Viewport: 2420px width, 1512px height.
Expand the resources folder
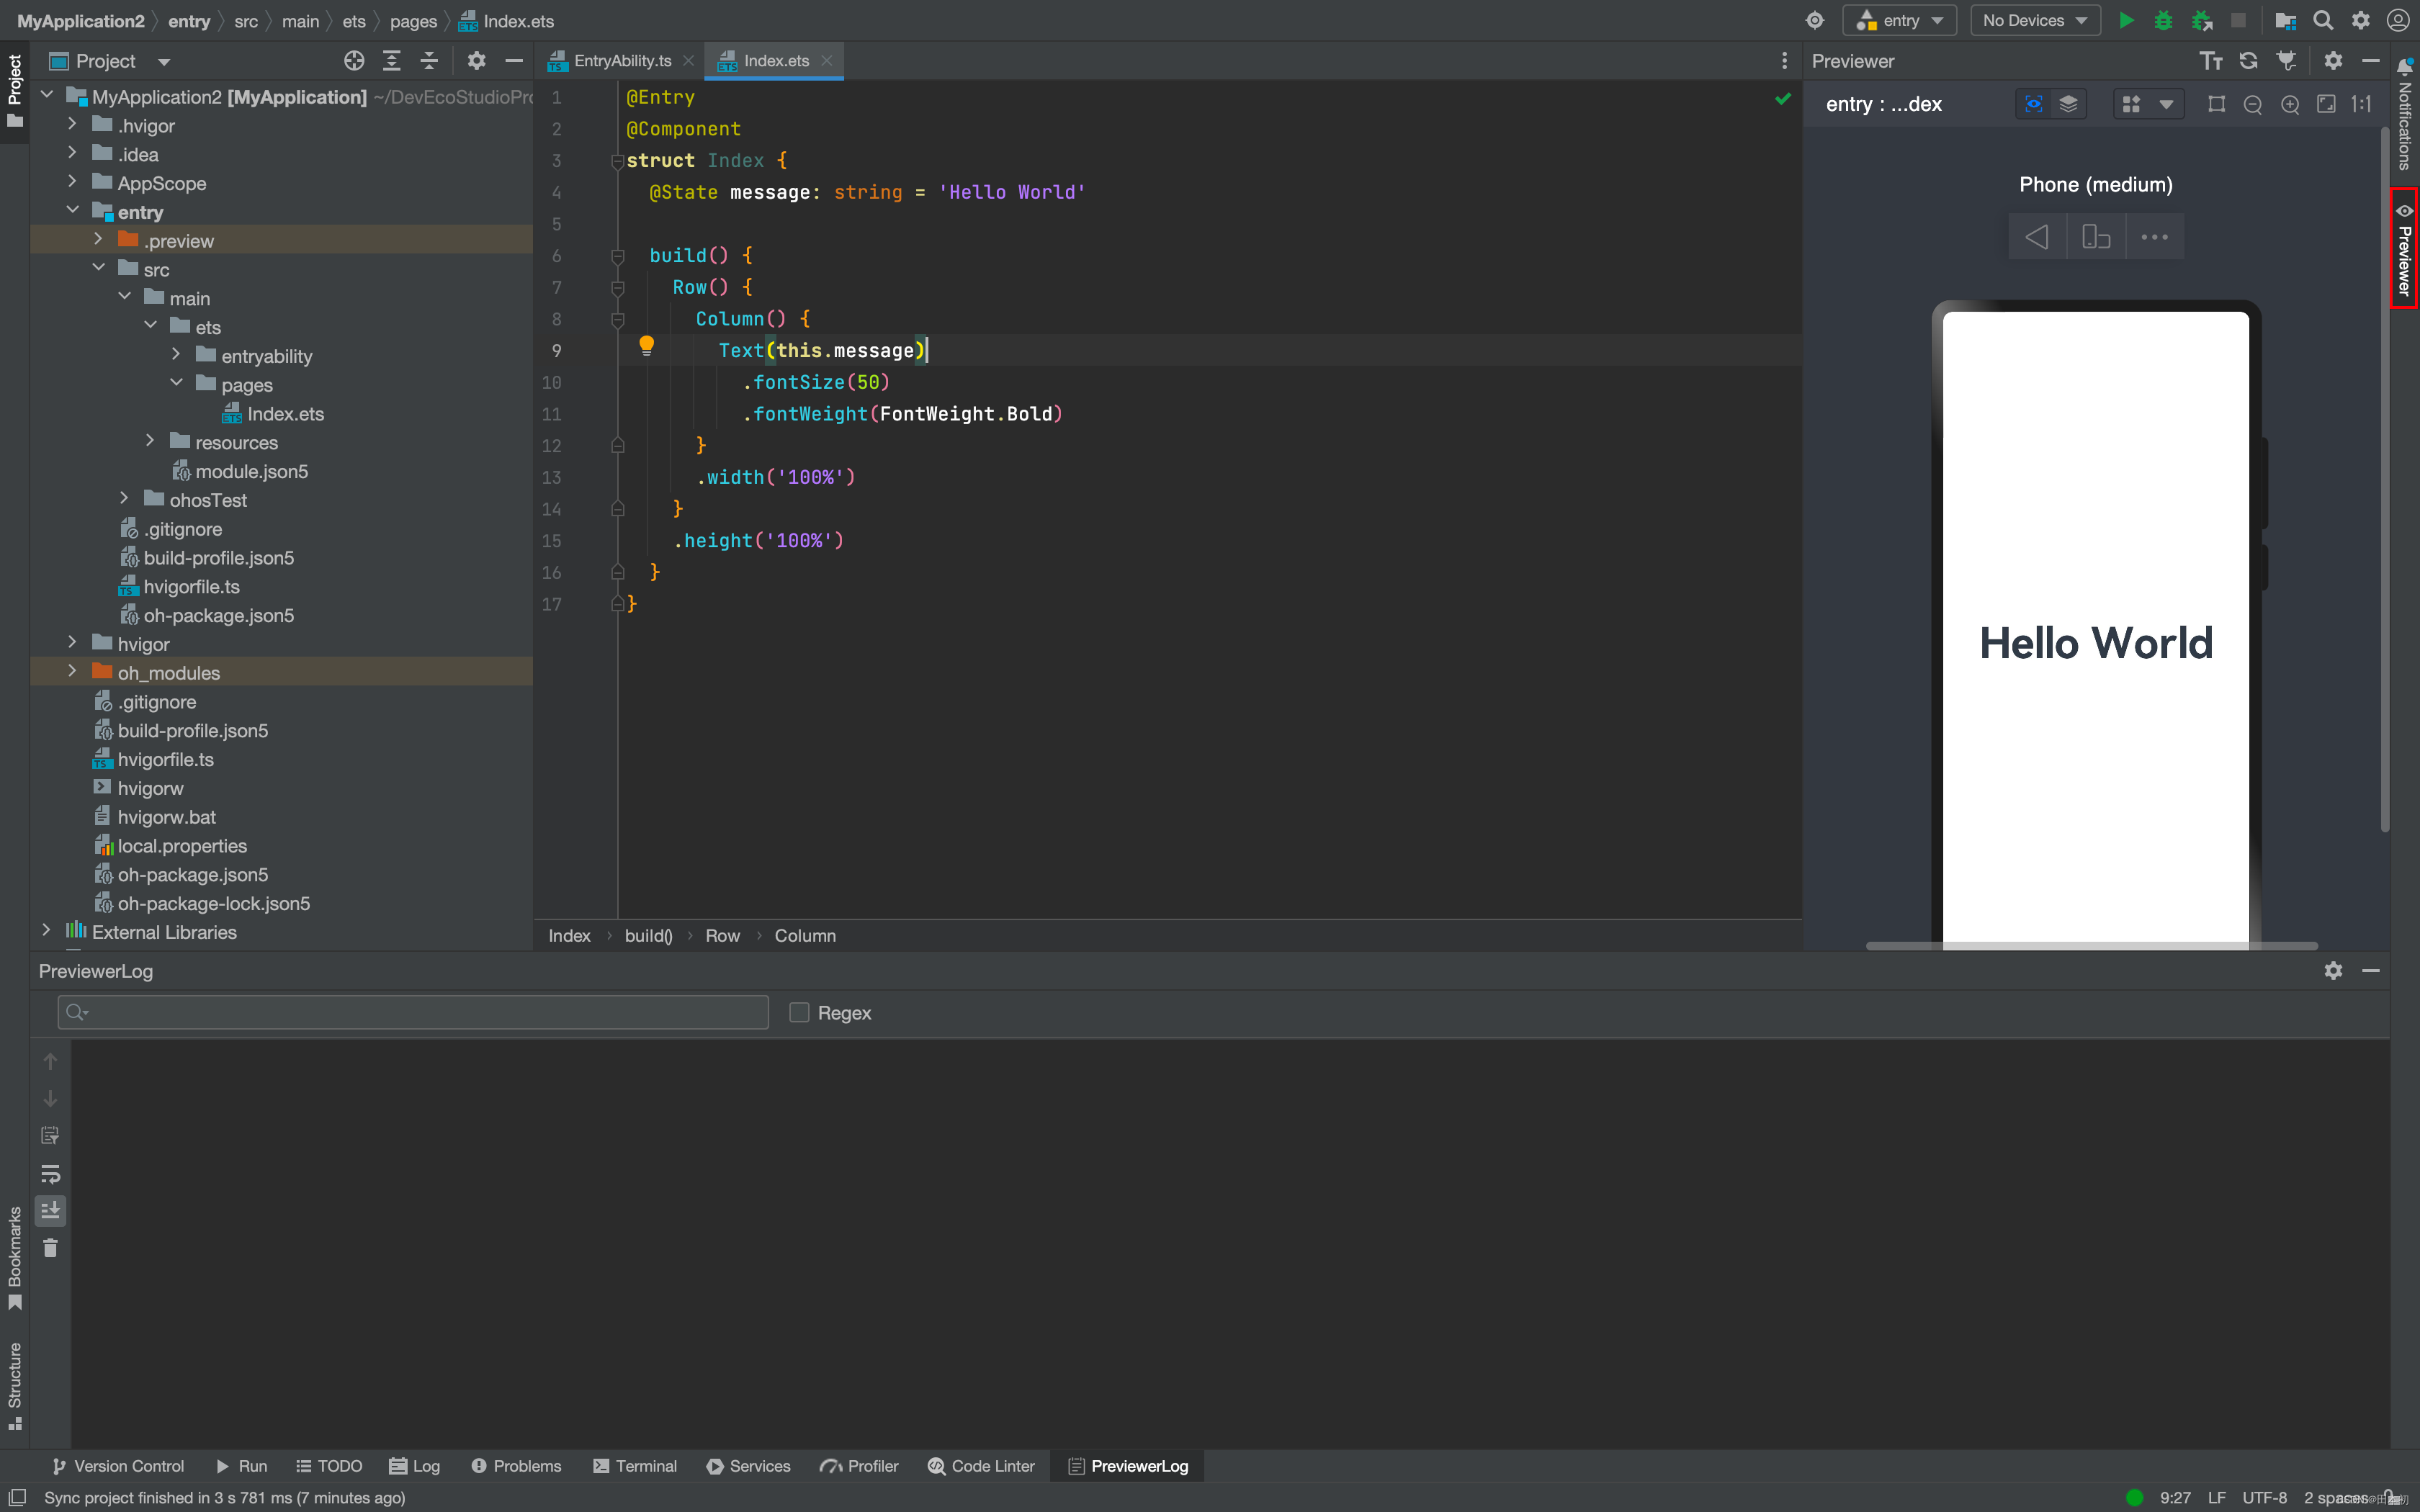tap(150, 442)
